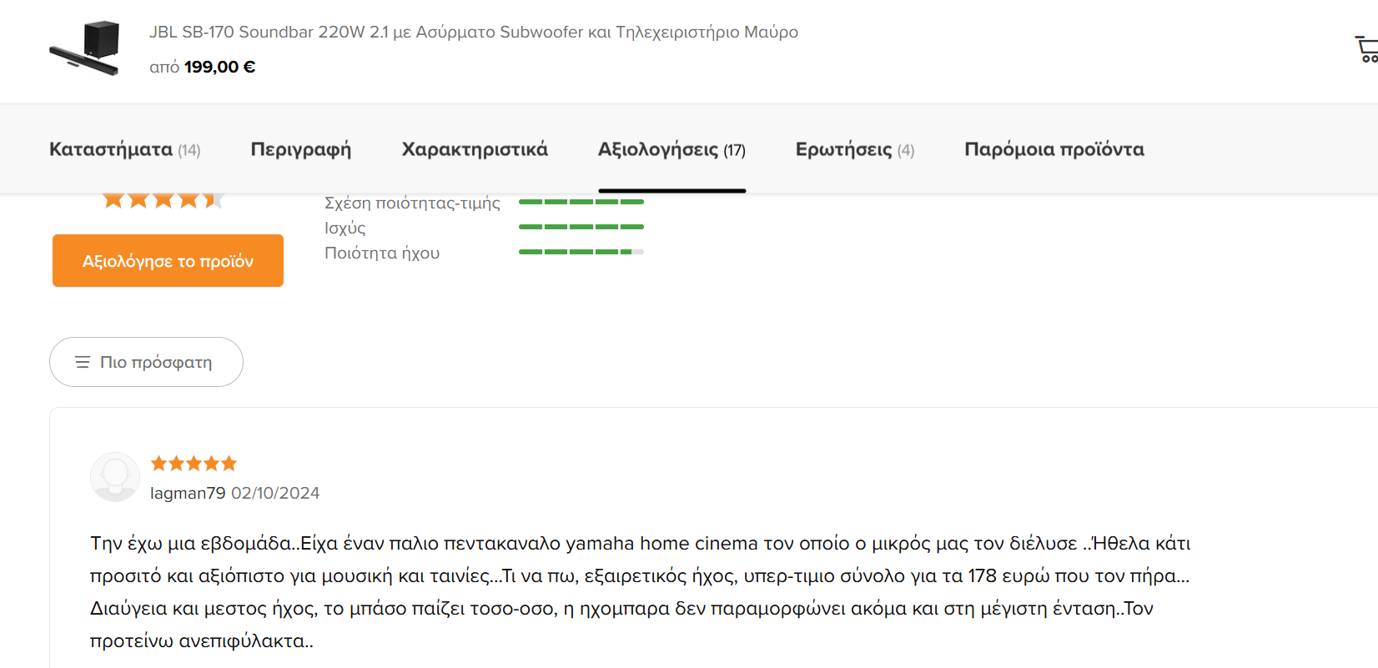This screenshot has height=668, width=1378.
Task: Open the JBL SB-170 Soundbar title link
Action: (x=473, y=33)
